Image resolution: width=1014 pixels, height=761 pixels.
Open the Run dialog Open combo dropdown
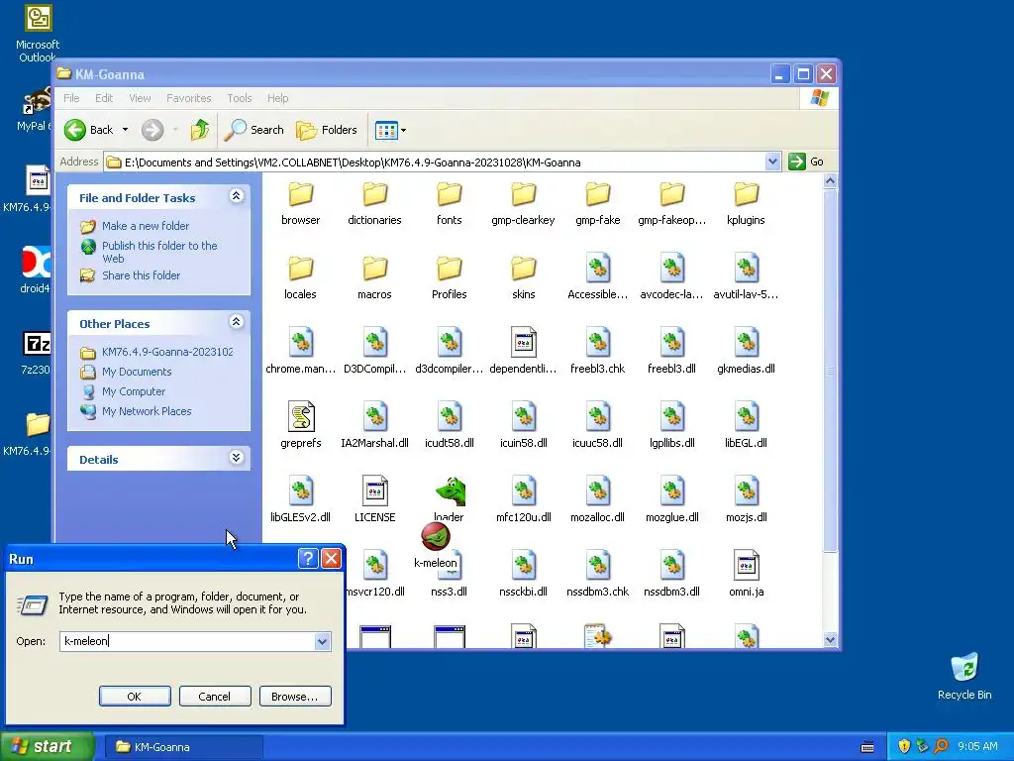[322, 641]
